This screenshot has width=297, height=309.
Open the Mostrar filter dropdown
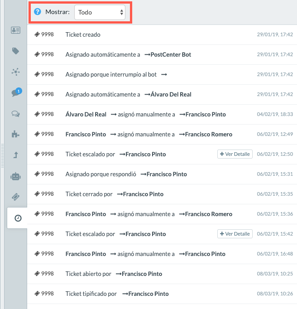coord(100,12)
